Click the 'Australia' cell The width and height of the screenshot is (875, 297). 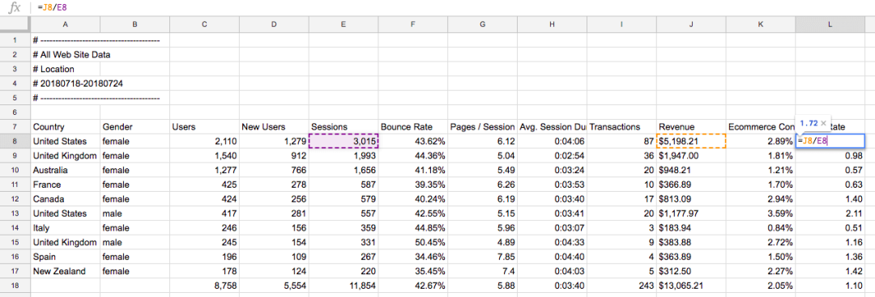coord(66,170)
